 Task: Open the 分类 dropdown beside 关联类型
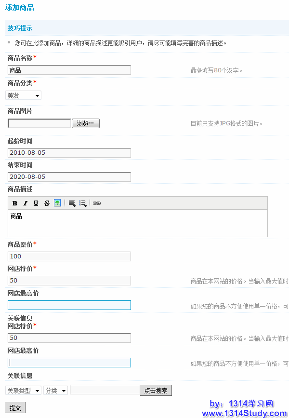(55, 391)
